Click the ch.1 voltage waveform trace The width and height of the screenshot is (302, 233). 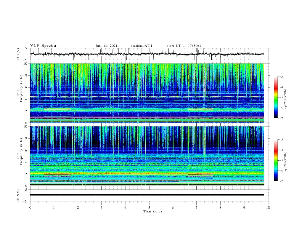[147, 54]
